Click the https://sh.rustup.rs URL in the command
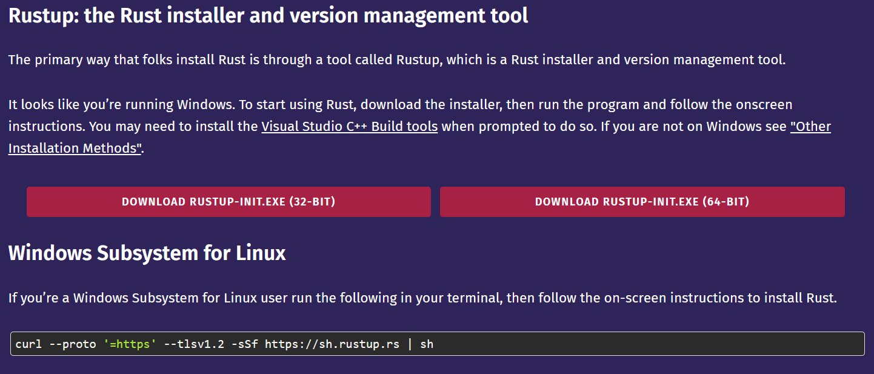This screenshot has height=374, width=874. point(332,344)
